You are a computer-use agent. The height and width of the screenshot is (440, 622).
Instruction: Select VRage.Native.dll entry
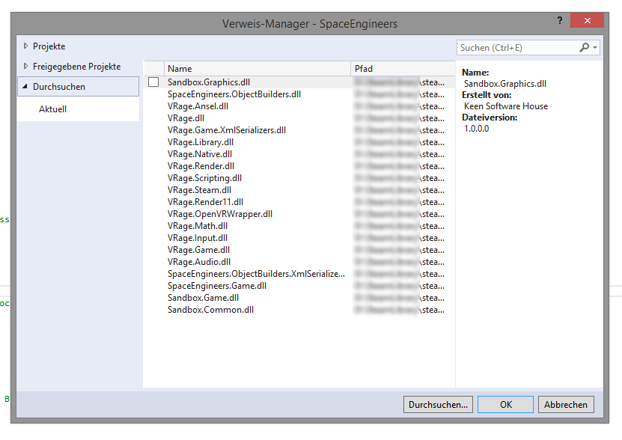tap(299, 154)
